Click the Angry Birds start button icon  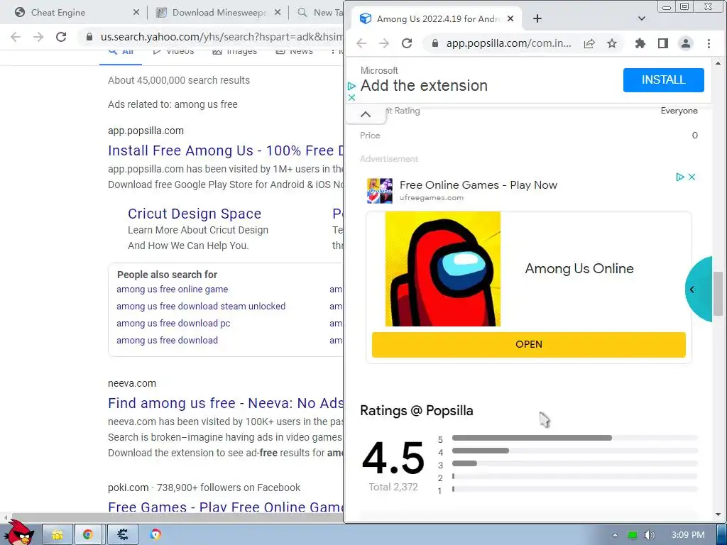tap(19, 533)
